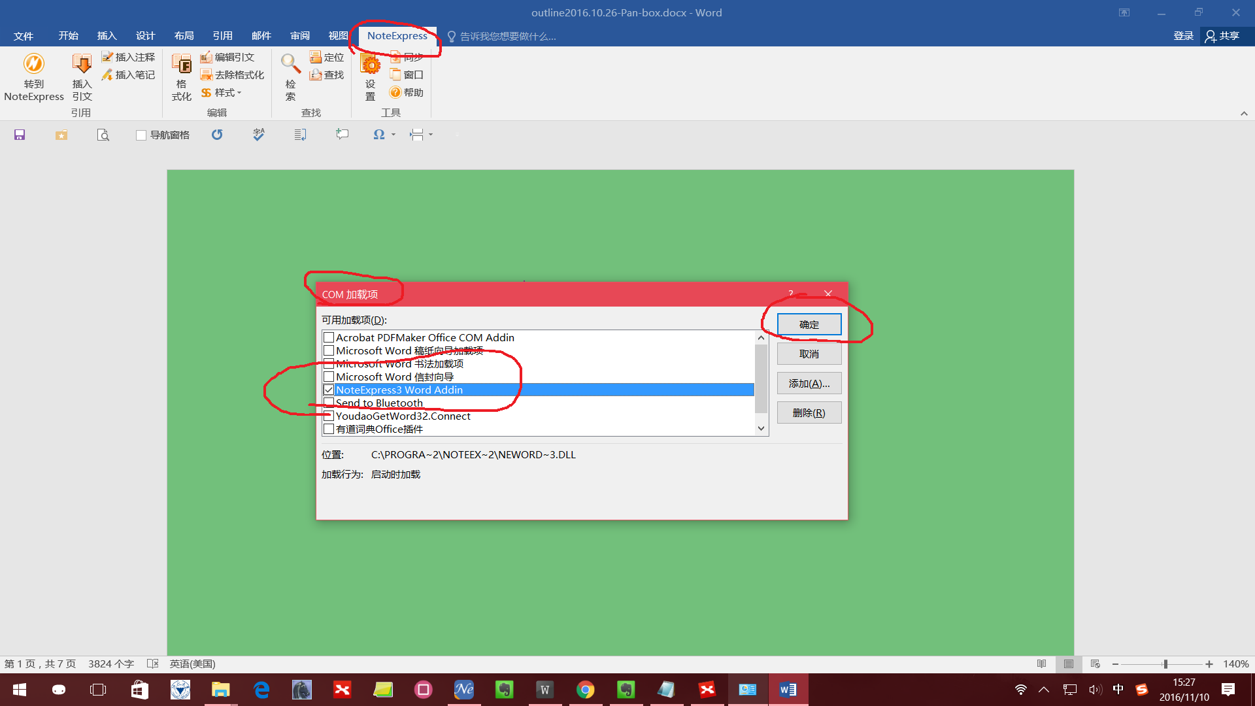
Task: Check YoudaoGetWord32.Connect checkbox
Action: (x=329, y=416)
